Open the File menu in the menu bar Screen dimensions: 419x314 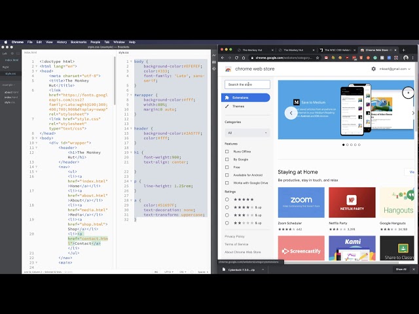[30, 42]
